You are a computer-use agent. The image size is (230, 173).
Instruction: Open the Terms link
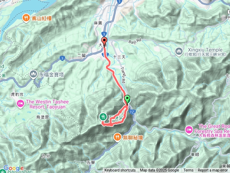coord(188,170)
